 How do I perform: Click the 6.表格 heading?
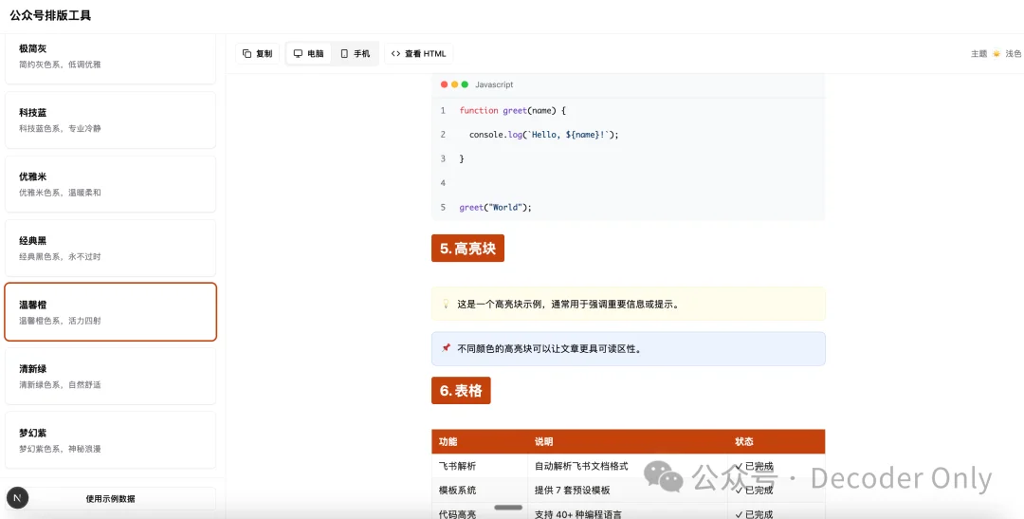(x=461, y=390)
